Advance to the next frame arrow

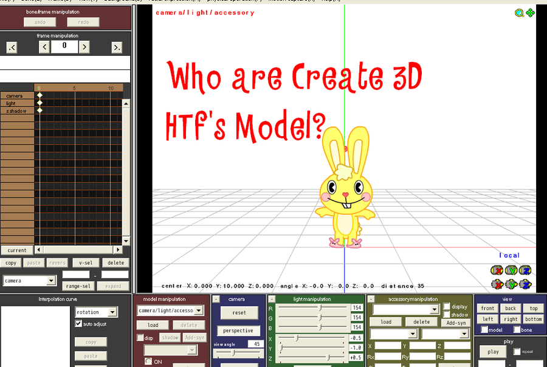[x=84, y=47]
